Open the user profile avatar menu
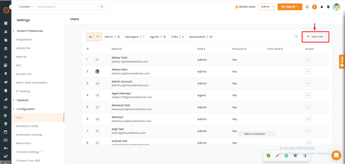Image resolution: width=345 pixels, height=164 pixels. tap(337, 7)
